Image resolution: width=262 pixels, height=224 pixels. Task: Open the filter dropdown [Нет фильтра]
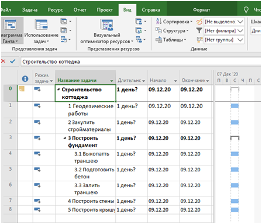[x=240, y=30]
